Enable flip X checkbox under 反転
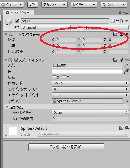The height and width of the screenshot is (168, 130). click(54, 77)
